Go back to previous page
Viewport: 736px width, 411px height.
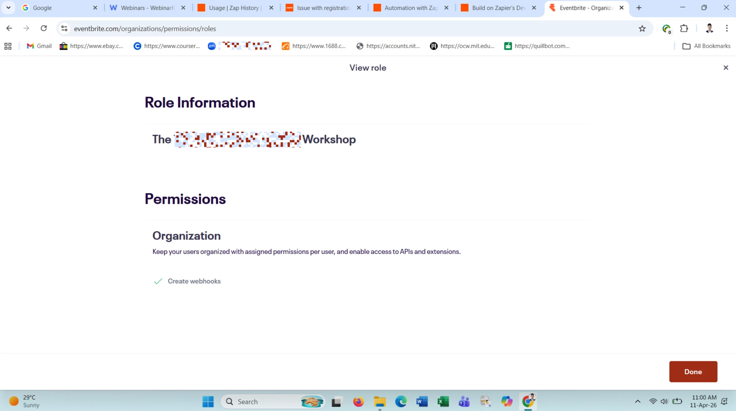pyautogui.click(x=9, y=29)
